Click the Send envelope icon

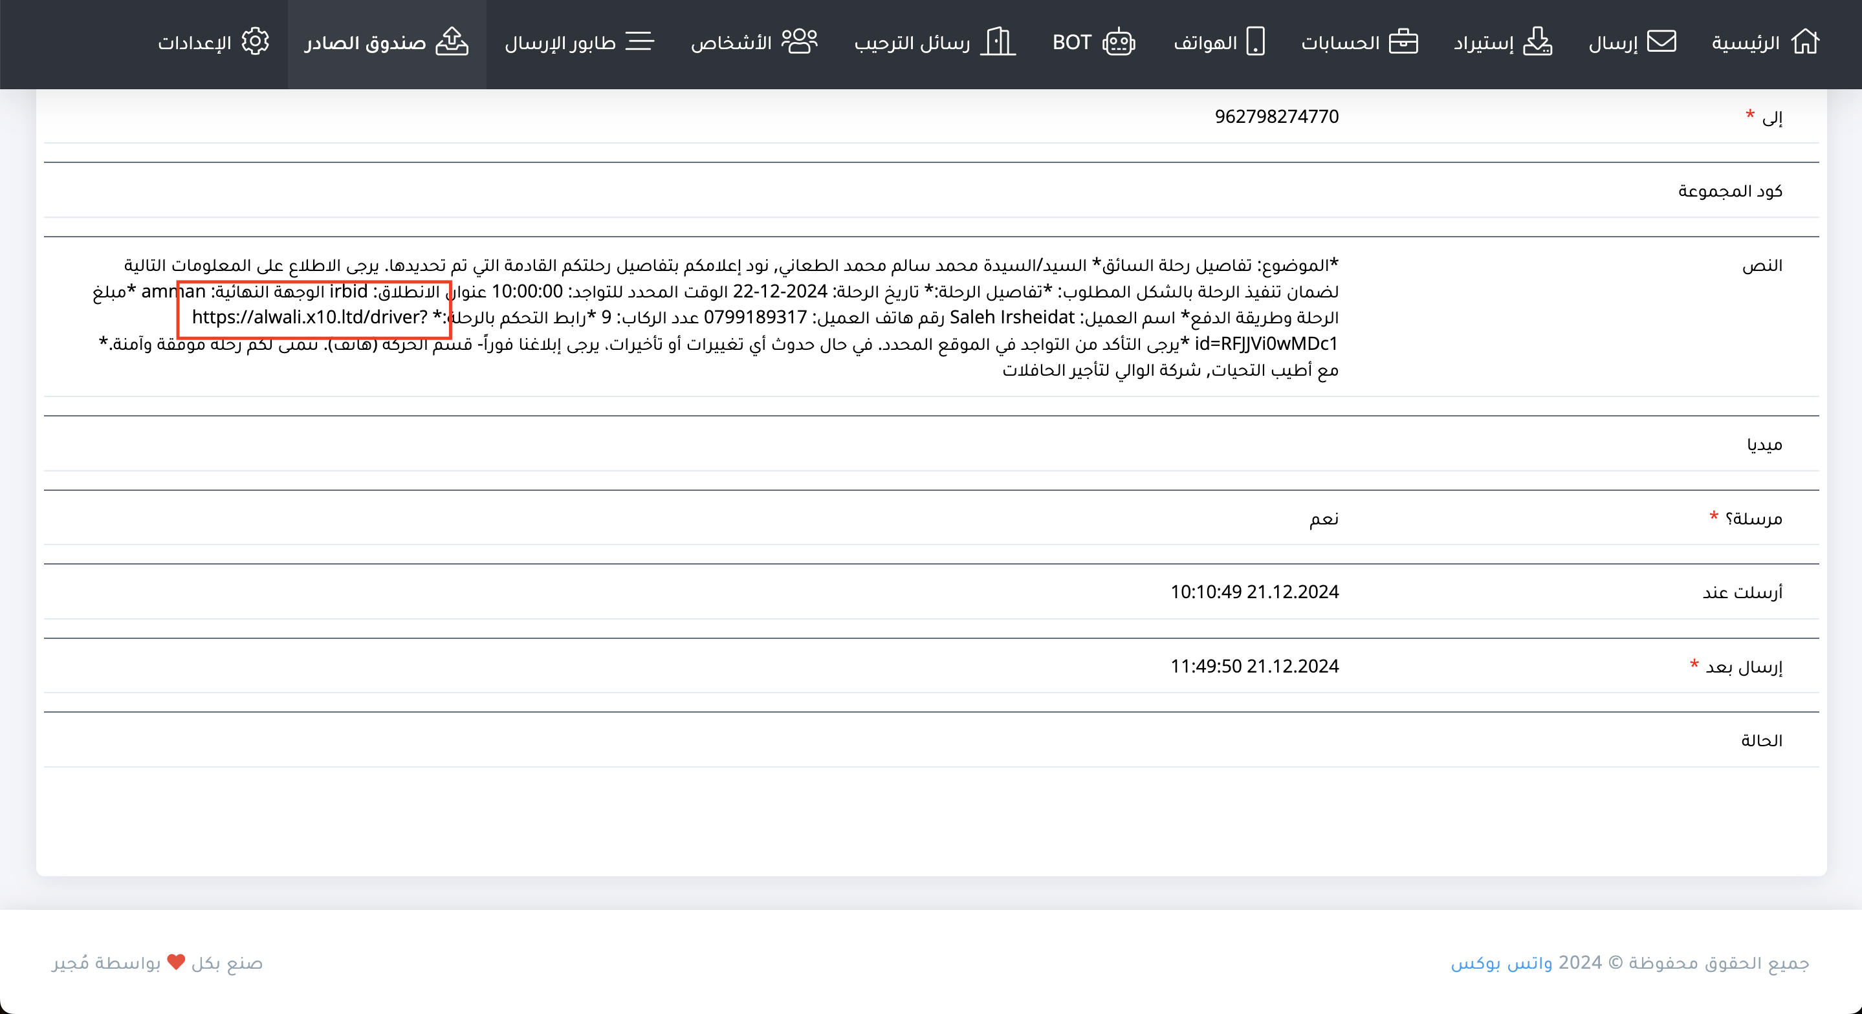pyautogui.click(x=1661, y=42)
